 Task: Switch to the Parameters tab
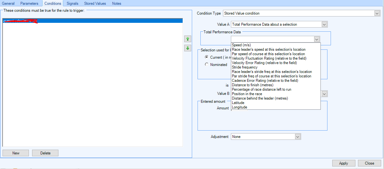point(29,3)
